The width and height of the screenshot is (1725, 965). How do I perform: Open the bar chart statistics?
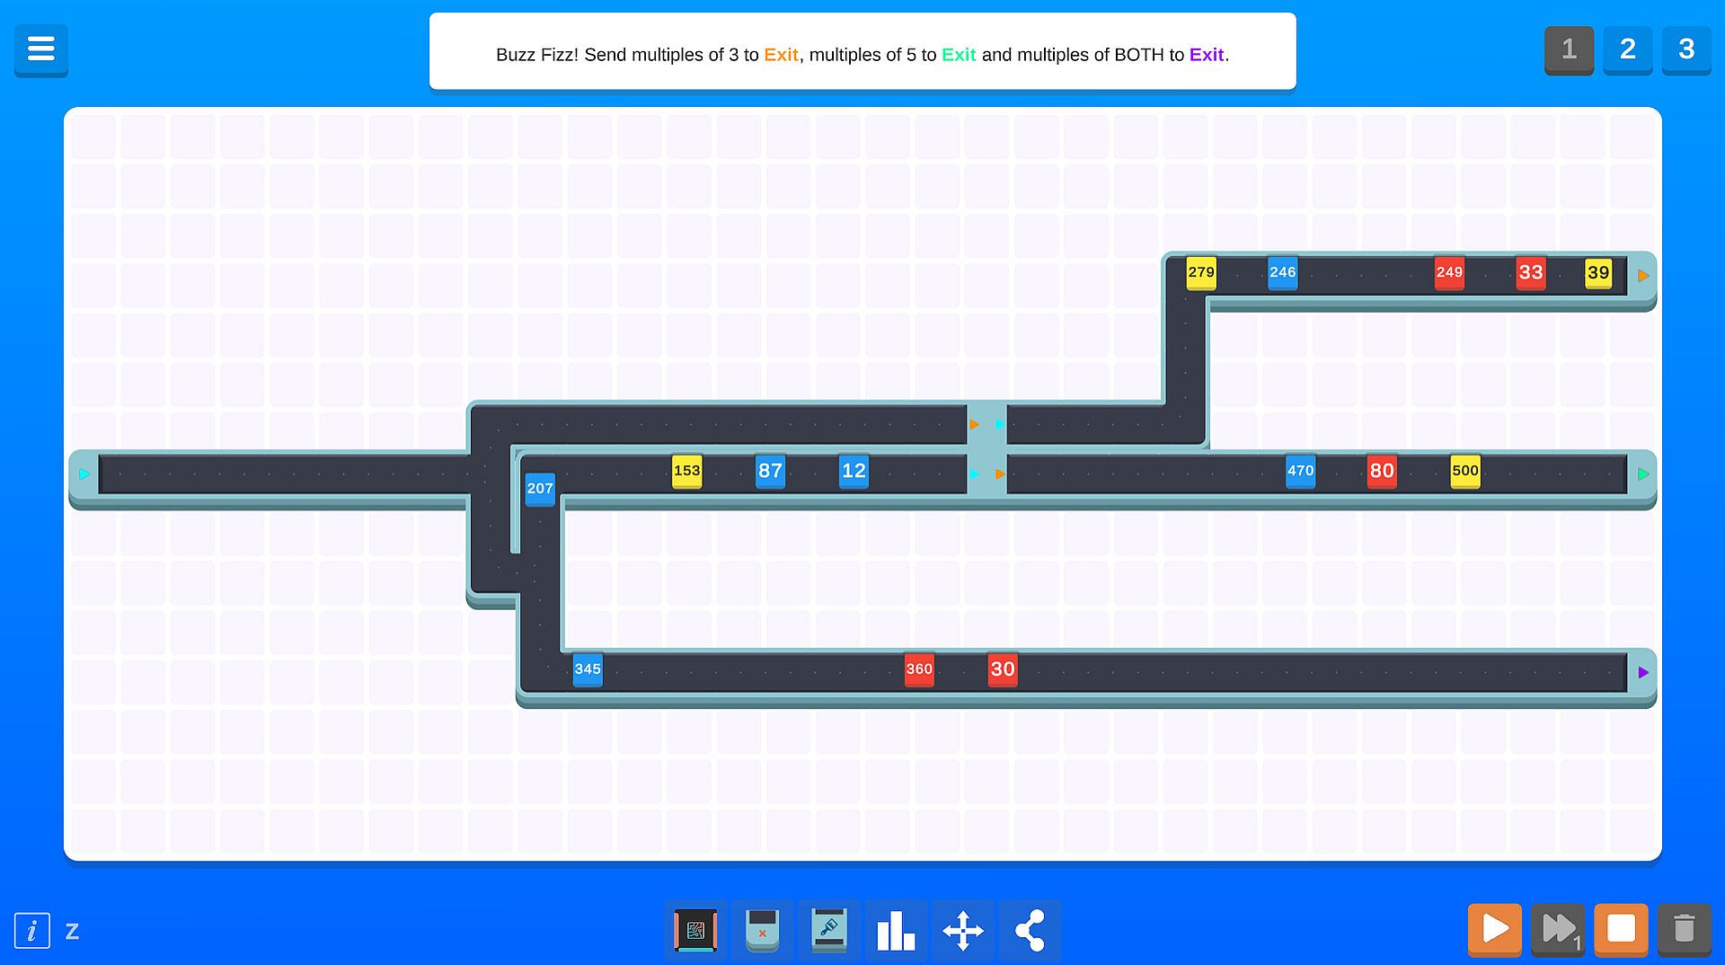(896, 931)
